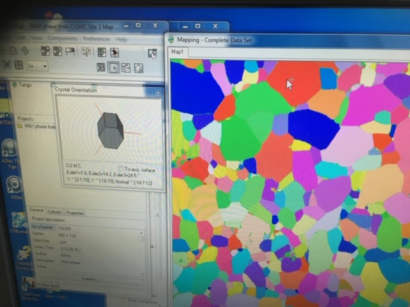Select the General tab
This screenshot has height=307, width=410.
point(36,210)
